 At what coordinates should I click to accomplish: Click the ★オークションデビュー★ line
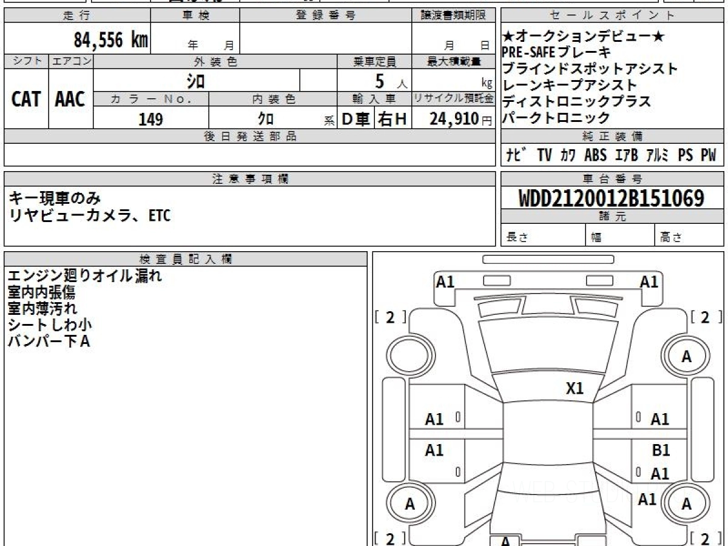(584, 37)
